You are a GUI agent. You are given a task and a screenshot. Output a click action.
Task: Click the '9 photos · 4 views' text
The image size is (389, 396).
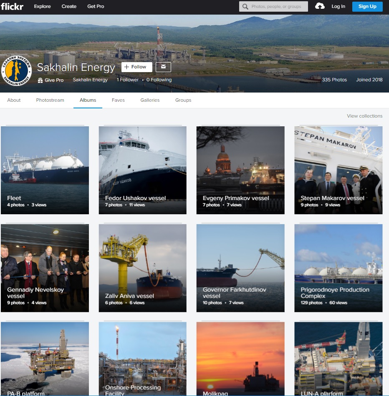[27, 303]
